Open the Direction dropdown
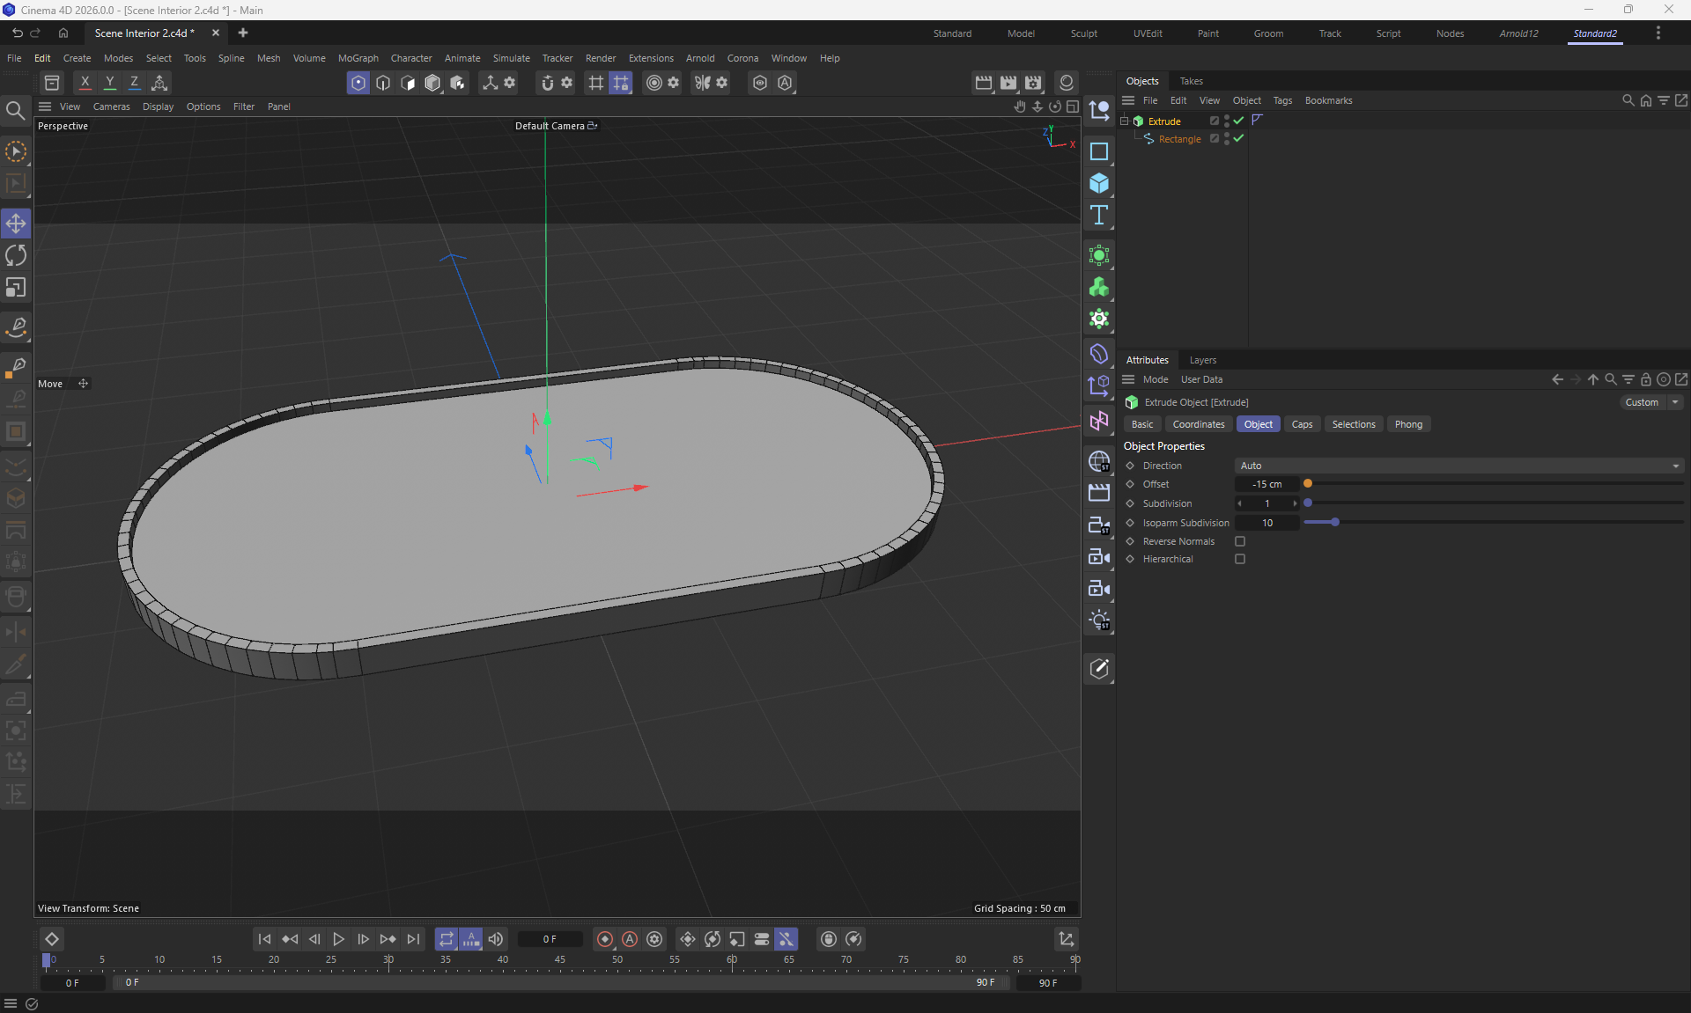Screen dimensions: 1691x1013 tap(1458, 466)
